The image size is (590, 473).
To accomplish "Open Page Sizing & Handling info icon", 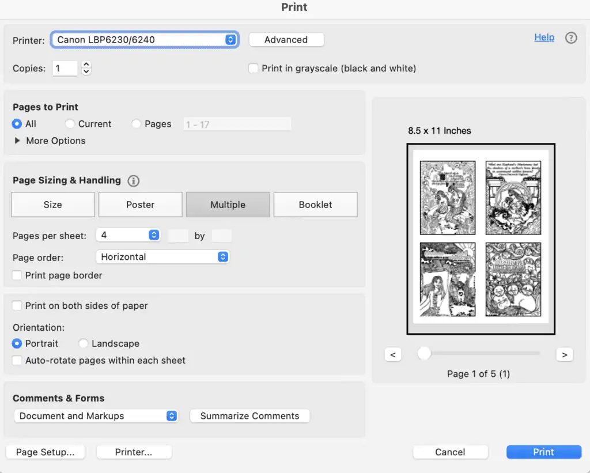I will point(133,181).
